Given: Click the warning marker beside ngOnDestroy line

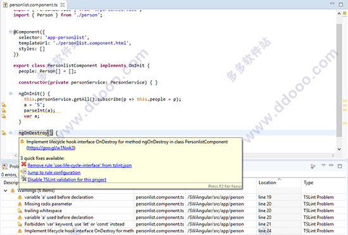Looking at the screenshot, I should [x=4, y=133].
